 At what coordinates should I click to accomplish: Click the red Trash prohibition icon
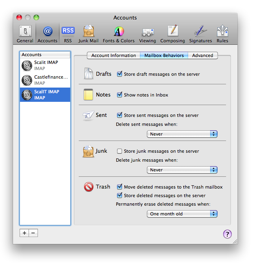[89, 187]
